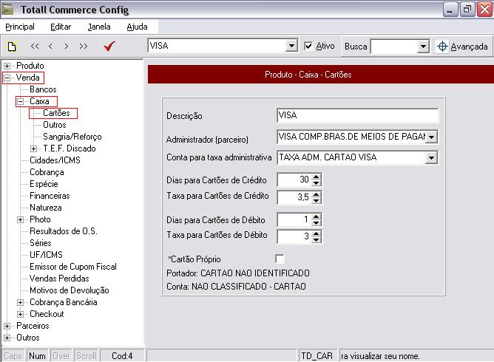Image resolution: width=494 pixels, height=362 pixels.
Task: Expand the T.E.F. Discado node
Action: pos(33,148)
